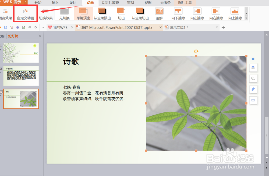Switch to the 设计 (Design) tab
Screen dimensions: 269x176
(73, 3)
